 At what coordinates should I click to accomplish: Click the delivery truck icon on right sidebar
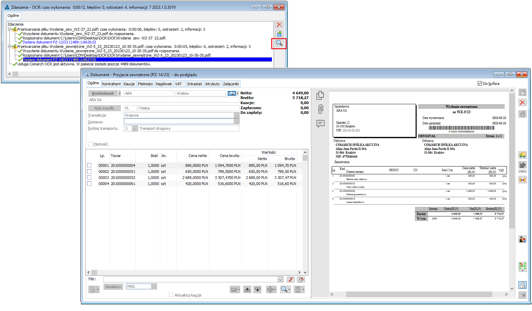[523, 155]
